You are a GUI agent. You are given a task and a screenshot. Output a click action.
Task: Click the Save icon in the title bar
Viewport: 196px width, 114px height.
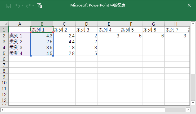[9, 6]
